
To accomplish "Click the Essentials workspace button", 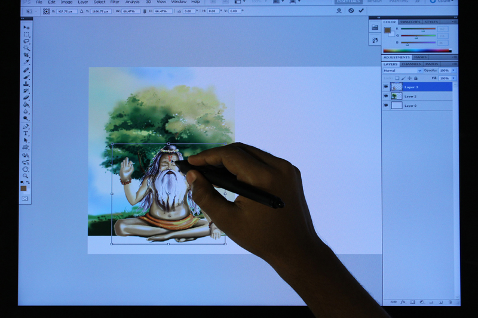I will pyautogui.click(x=348, y=2).
